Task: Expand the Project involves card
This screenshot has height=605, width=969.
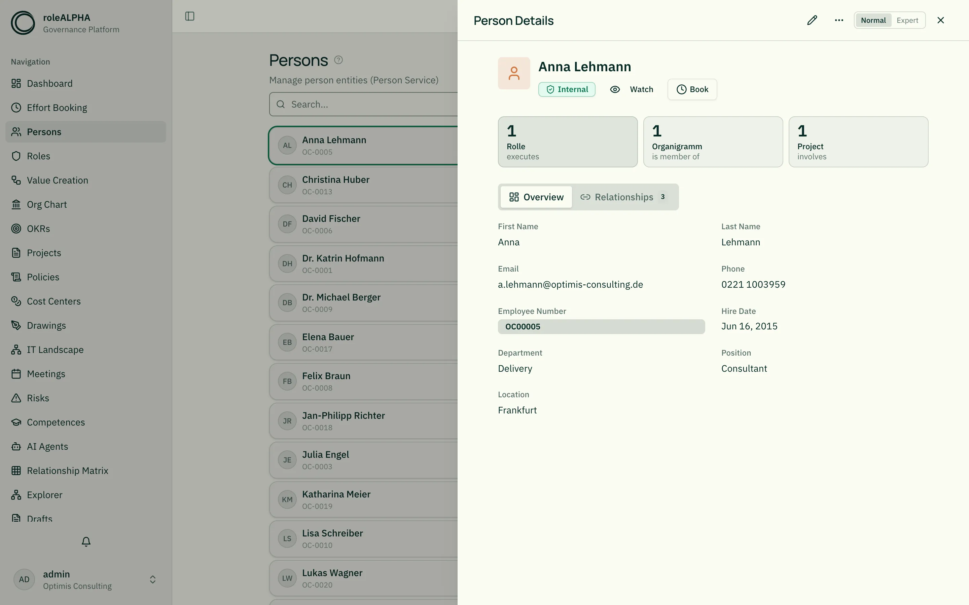Action: click(x=858, y=142)
